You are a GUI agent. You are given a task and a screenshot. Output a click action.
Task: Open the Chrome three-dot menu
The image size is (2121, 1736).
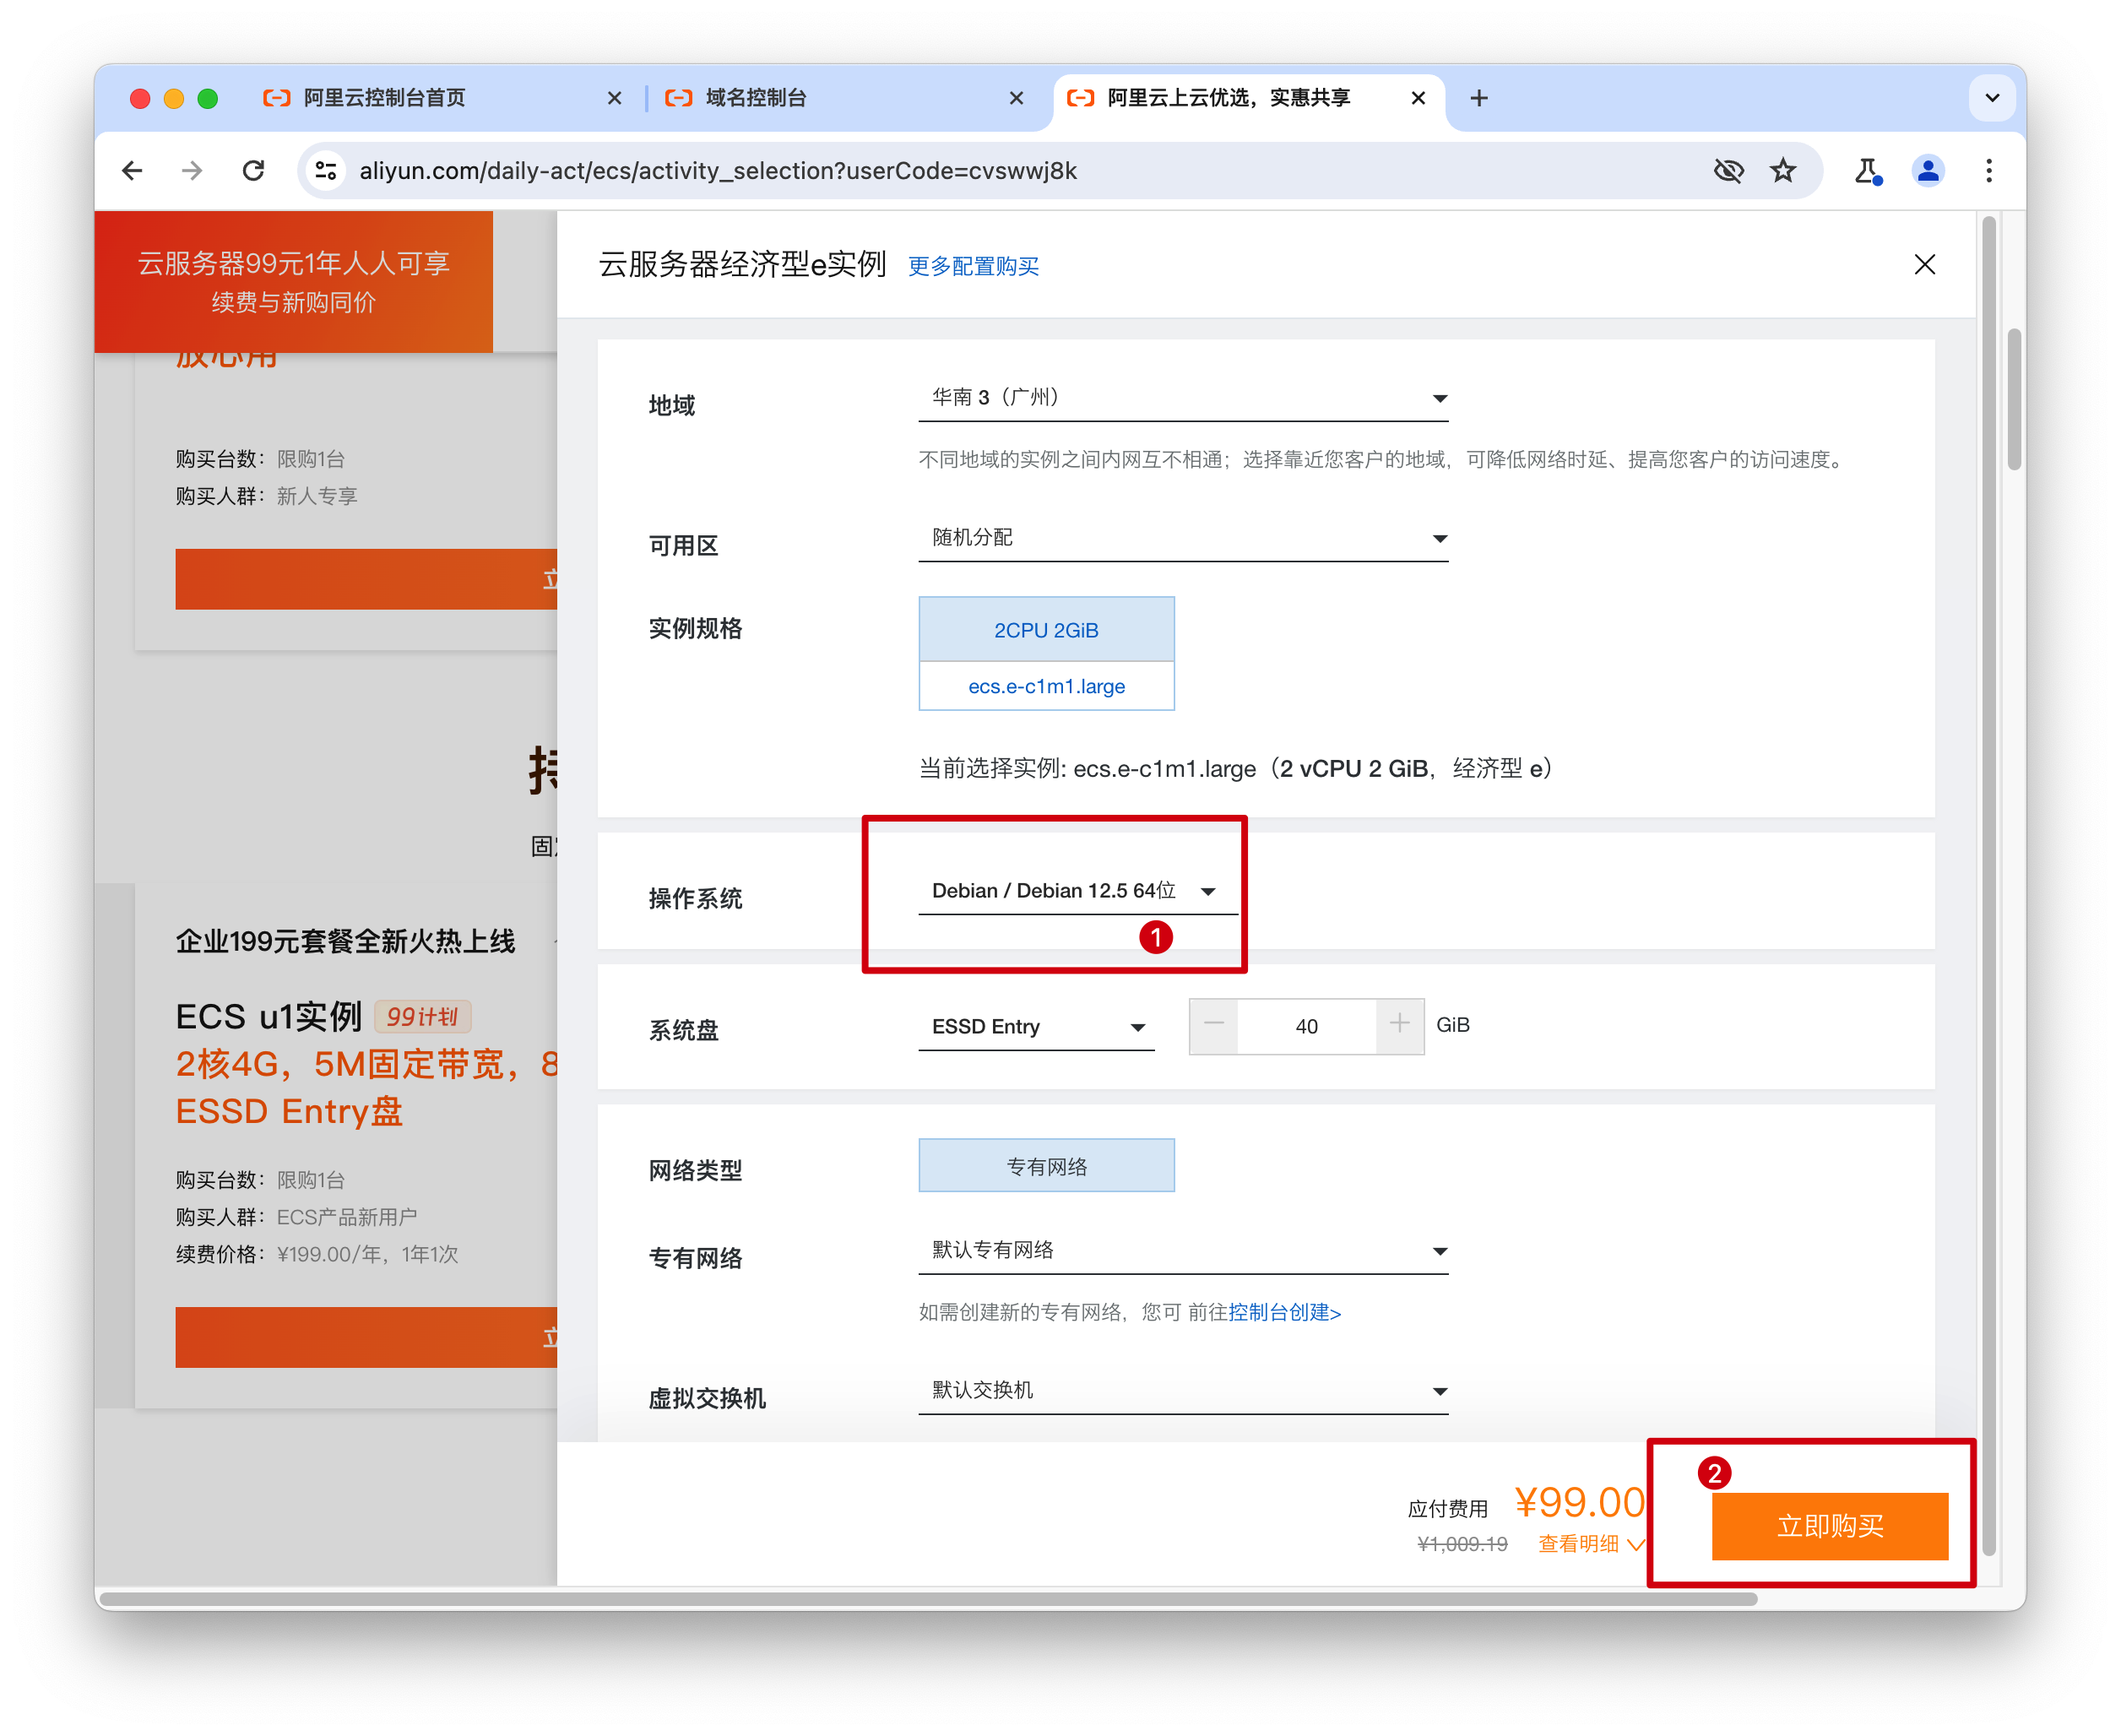point(1988,171)
